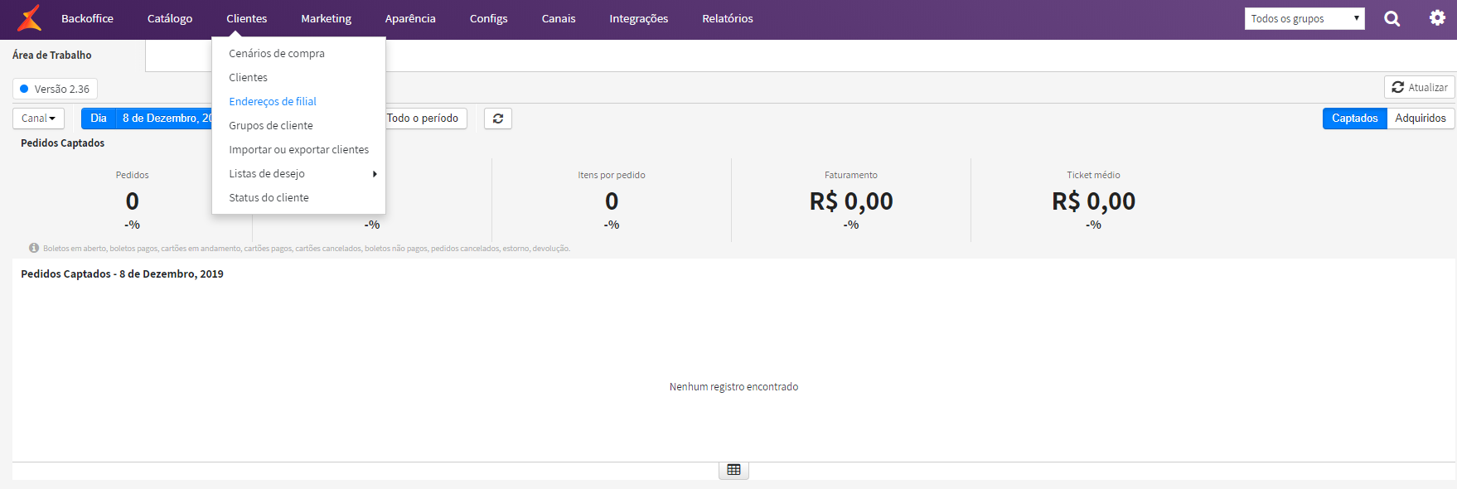
Task: Click the Pedidos count 0 value
Action: click(x=133, y=201)
